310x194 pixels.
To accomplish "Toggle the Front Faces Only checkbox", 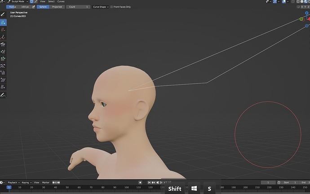I will (x=112, y=7).
